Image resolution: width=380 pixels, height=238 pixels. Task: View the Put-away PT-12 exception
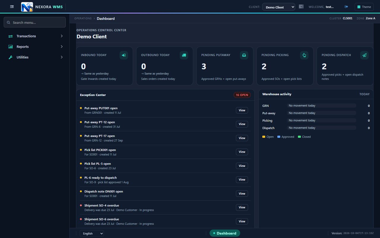tap(242, 124)
